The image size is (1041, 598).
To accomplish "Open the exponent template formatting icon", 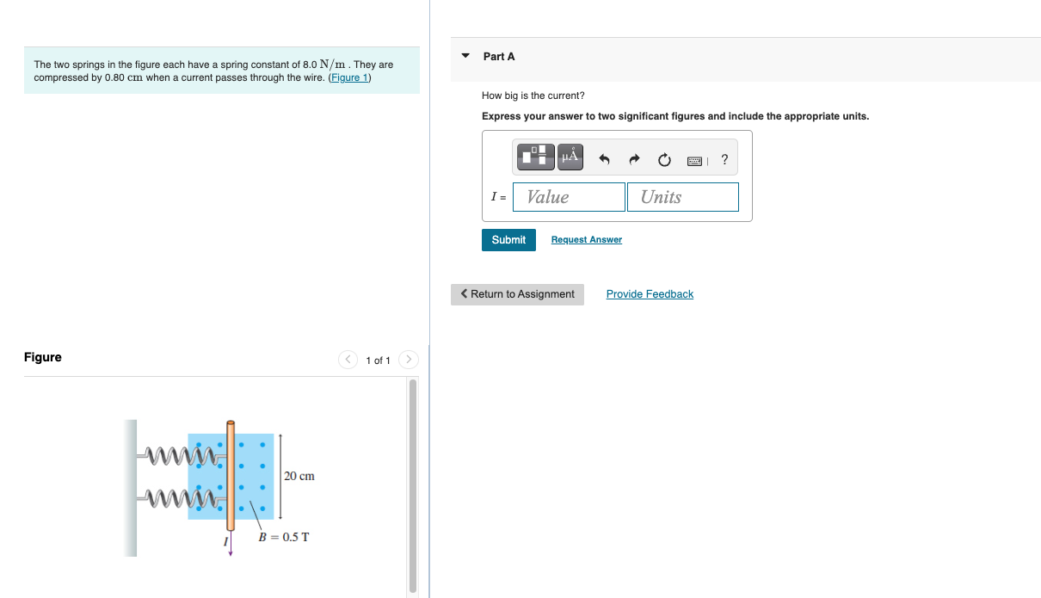I will tap(533, 157).
